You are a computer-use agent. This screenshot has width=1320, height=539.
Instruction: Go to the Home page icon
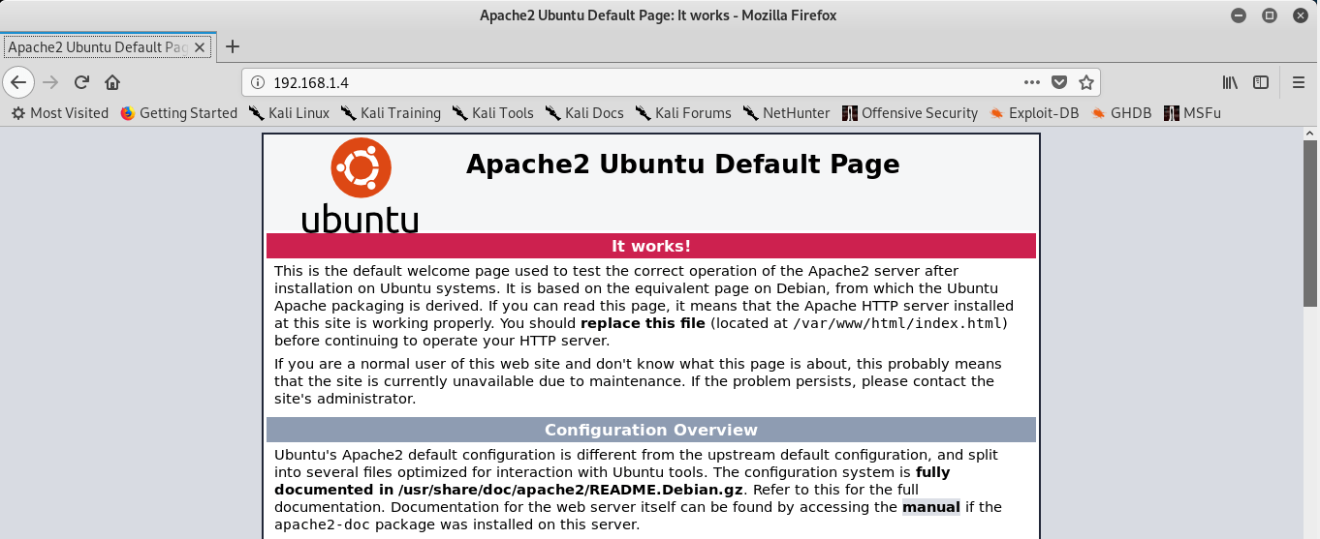[x=112, y=82]
